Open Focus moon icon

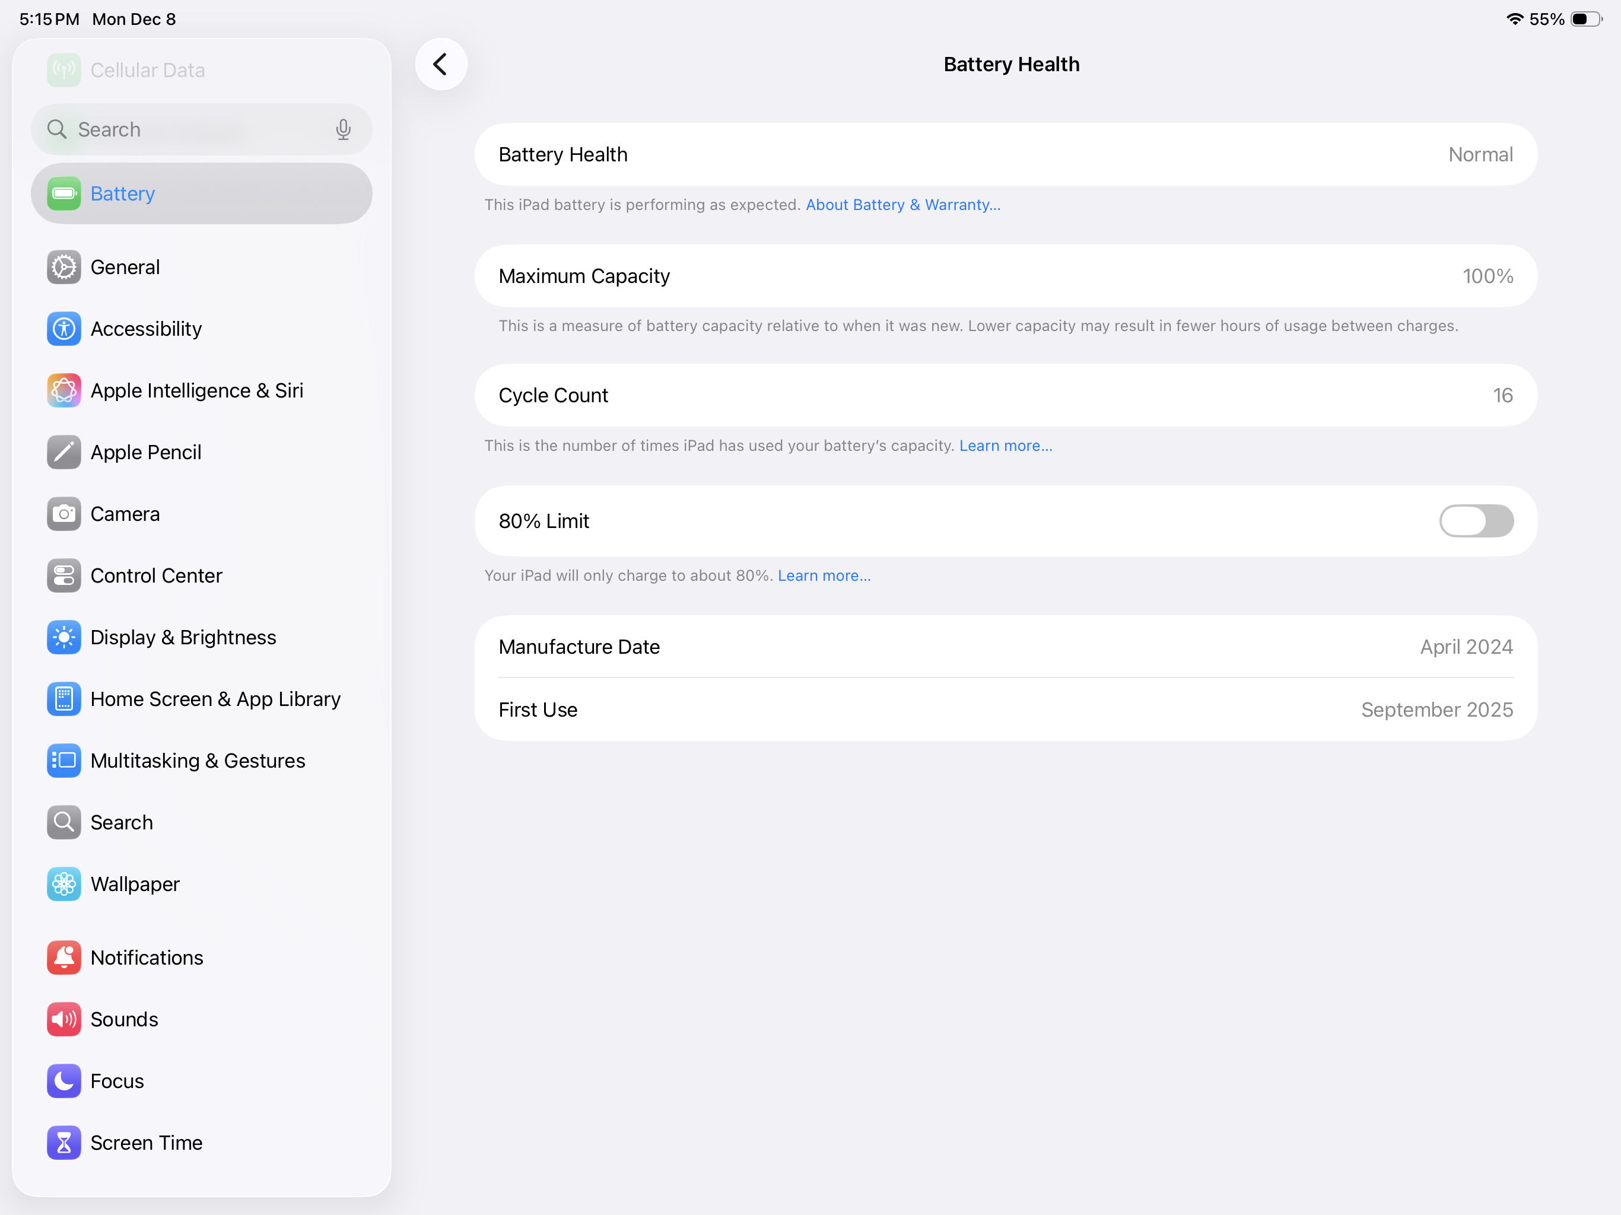(63, 1081)
